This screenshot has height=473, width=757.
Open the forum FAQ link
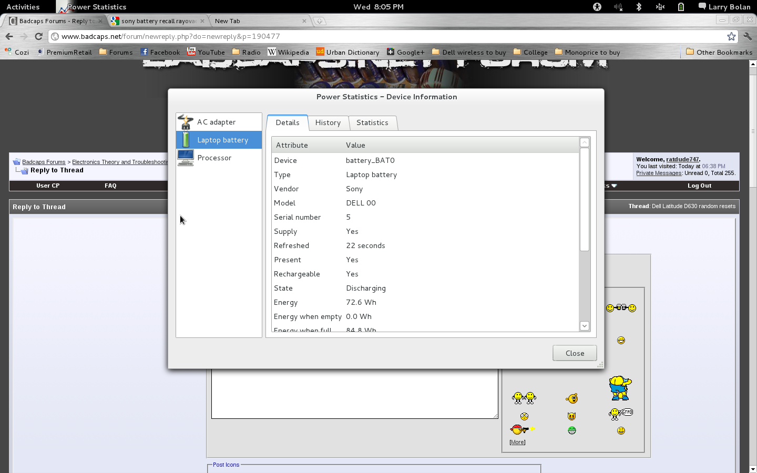pyautogui.click(x=110, y=186)
